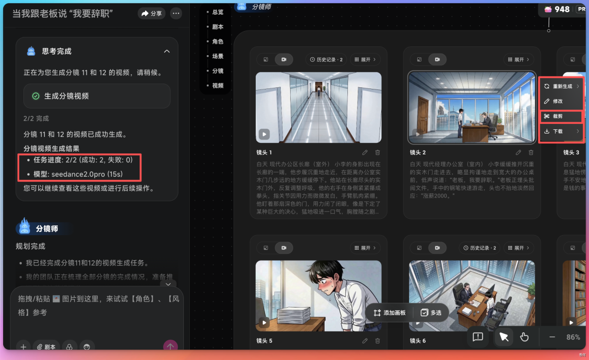Select 裁剪 from the context menu
This screenshot has height=360, width=589.
(x=557, y=116)
